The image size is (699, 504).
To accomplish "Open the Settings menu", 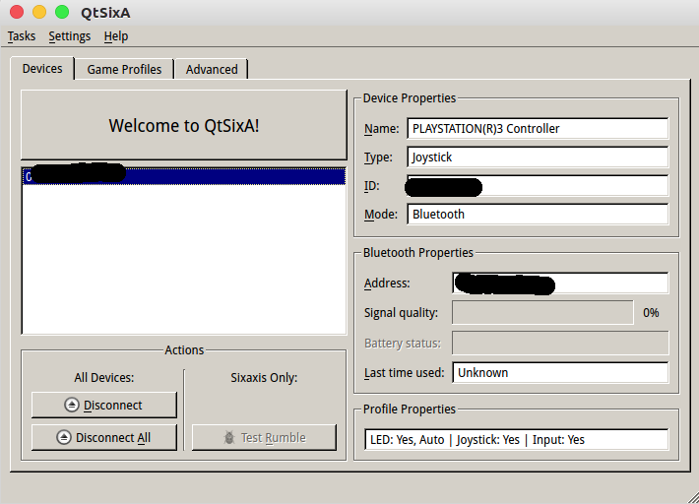I will point(70,36).
